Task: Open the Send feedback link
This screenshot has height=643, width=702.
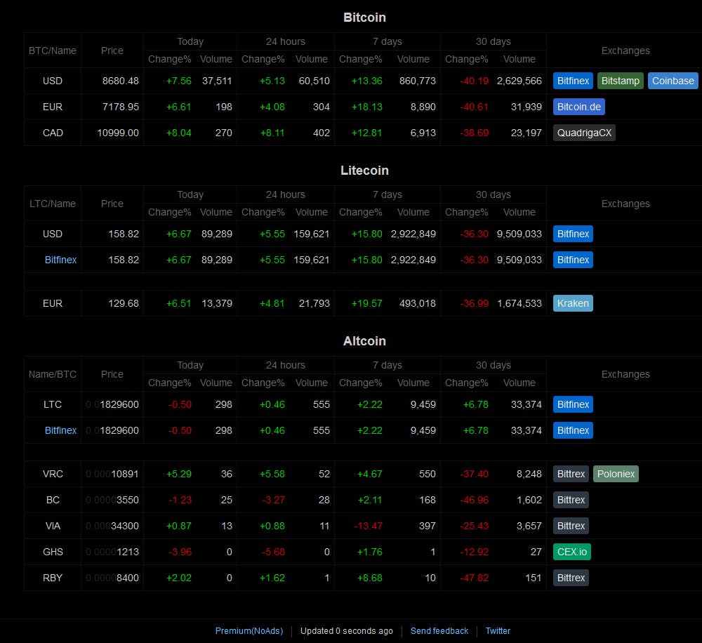Action: tap(439, 630)
